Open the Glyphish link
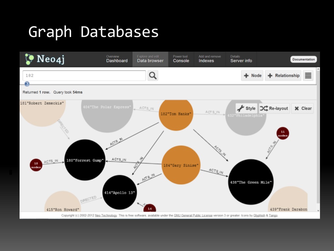Viewport: 334px width, 251px height. coord(259,215)
